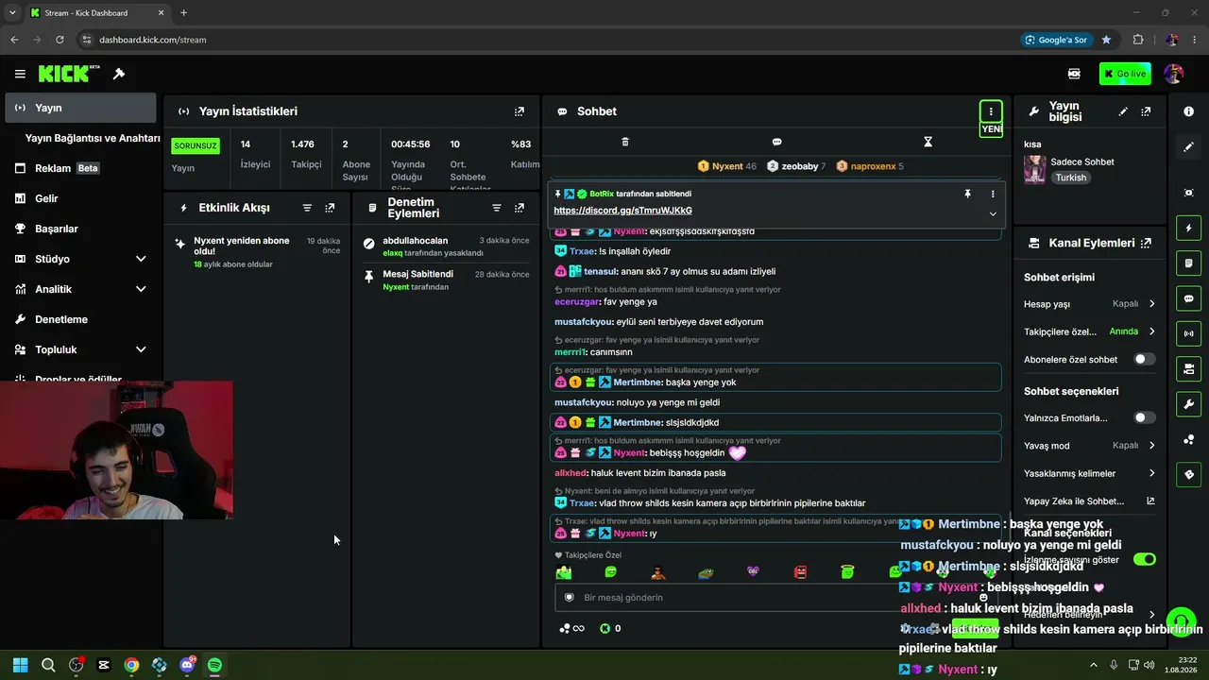Open the stream preview icon near Go live
This screenshot has width=1209, height=680.
pyautogui.click(x=1074, y=74)
